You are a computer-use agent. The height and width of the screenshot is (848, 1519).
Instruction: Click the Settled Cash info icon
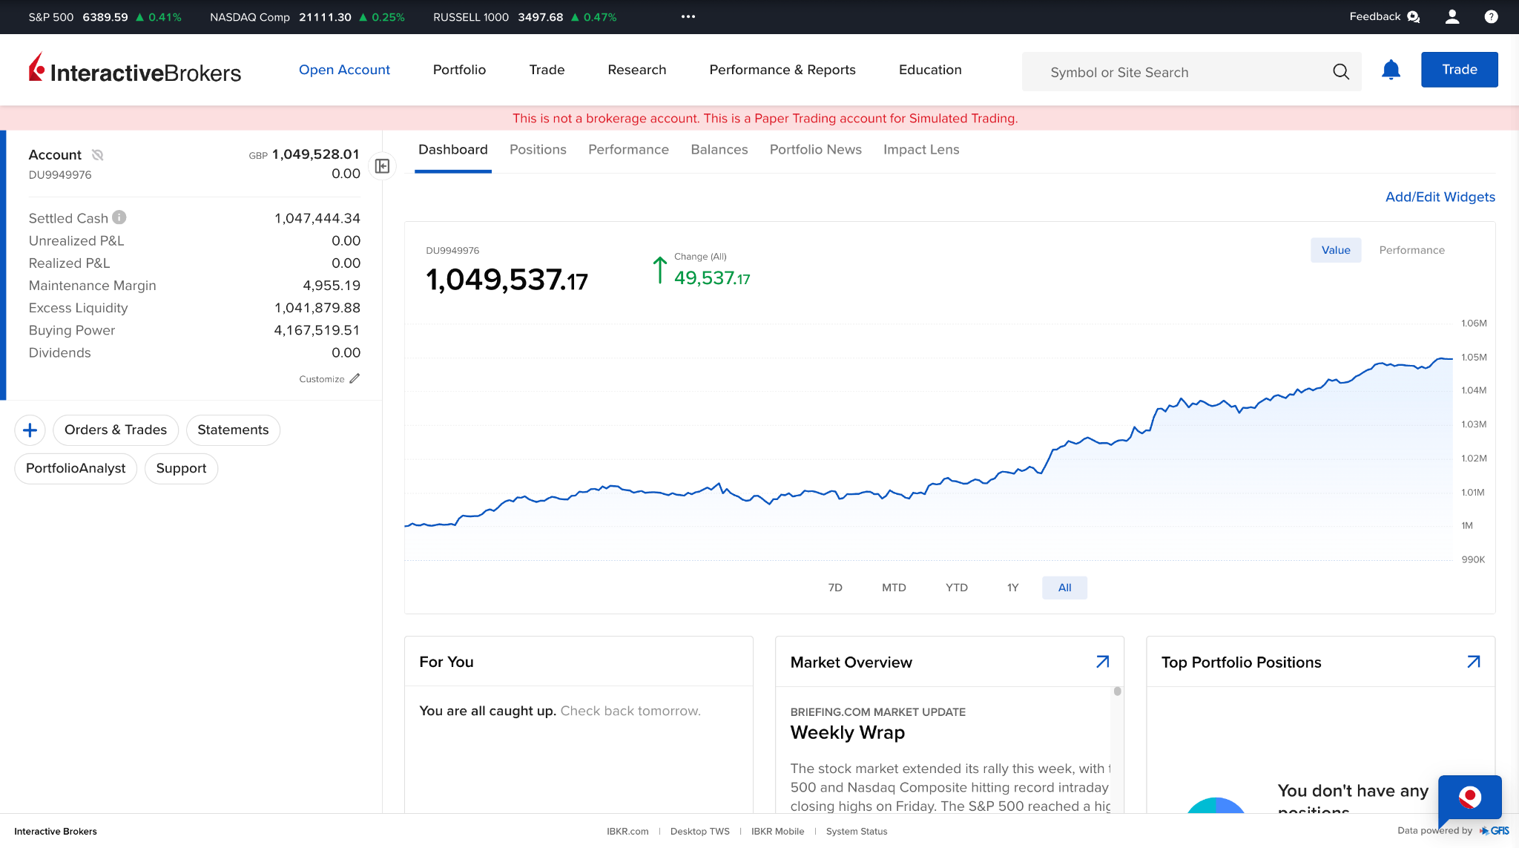click(x=119, y=217)
